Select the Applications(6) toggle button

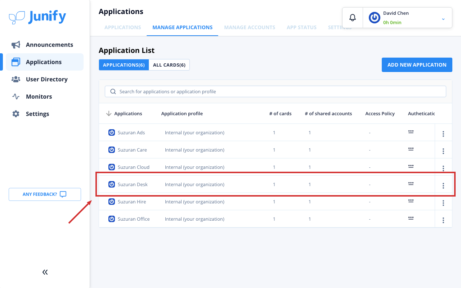tap(124, 65)
